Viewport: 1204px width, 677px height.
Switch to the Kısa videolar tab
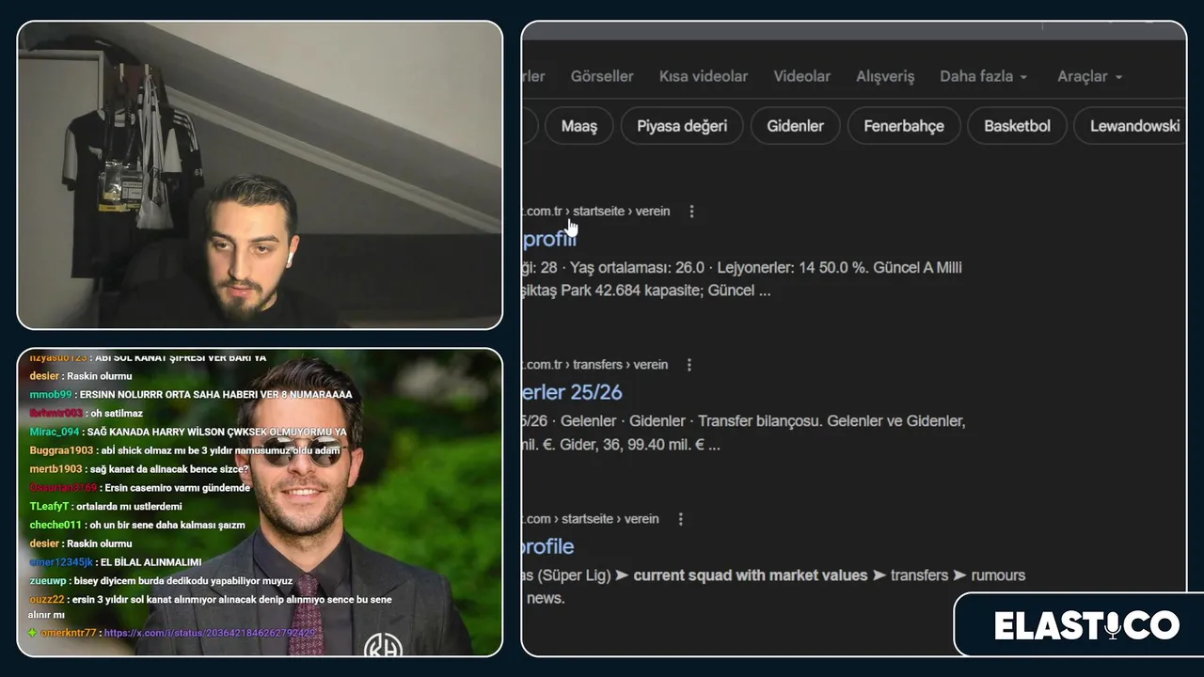click(x=704, y=76)
